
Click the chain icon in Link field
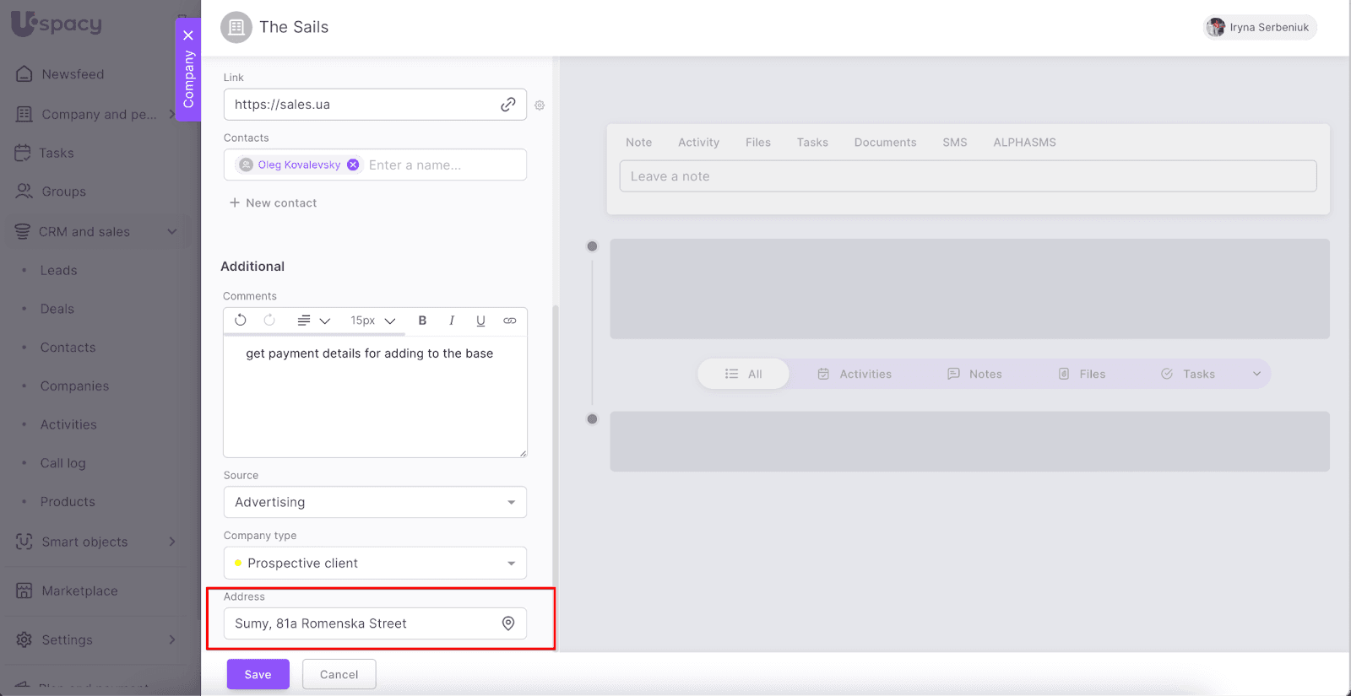coord(508,105)
